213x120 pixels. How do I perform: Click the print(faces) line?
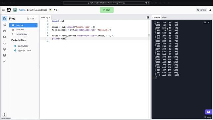click(59, 39)
